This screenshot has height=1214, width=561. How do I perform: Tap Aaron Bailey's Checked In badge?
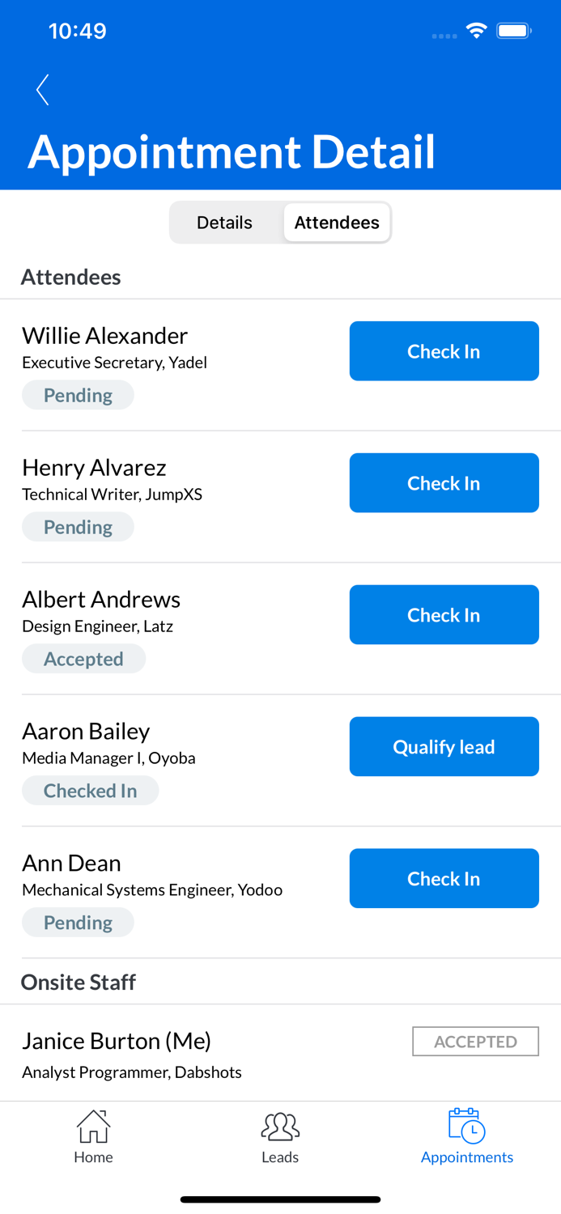tap(90, 790)
